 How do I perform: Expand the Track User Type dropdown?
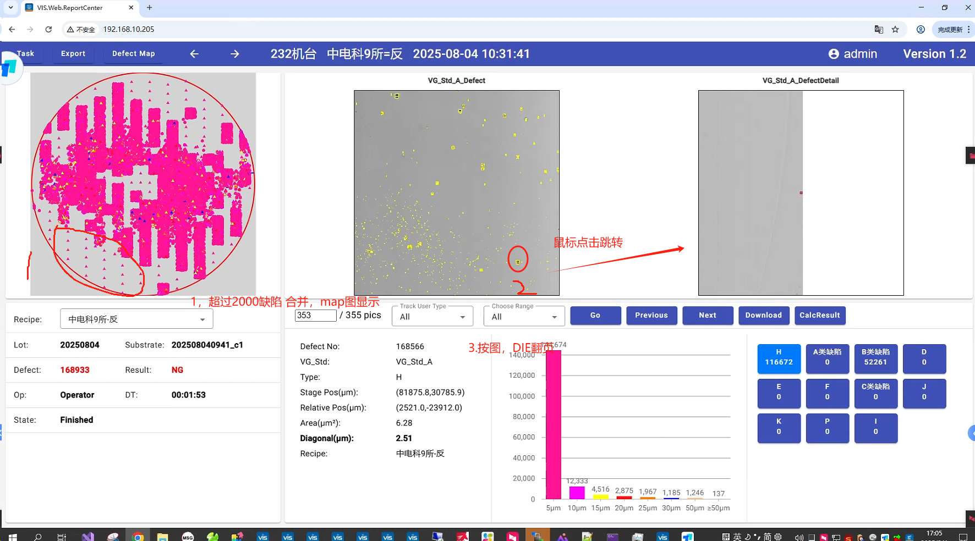[x=432, y=317]
